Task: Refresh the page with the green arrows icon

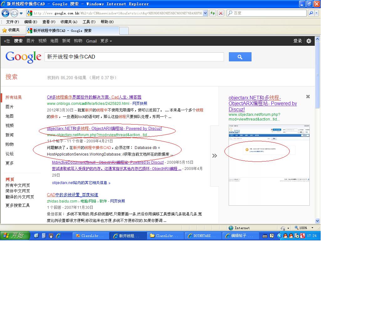Action: pos(213,13)
